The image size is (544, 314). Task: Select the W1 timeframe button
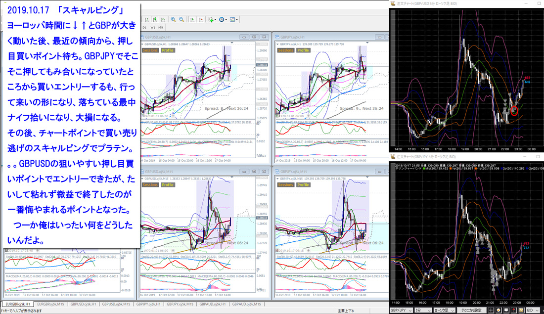tap(153, 28)
